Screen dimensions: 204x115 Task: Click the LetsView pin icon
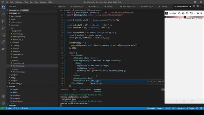pos(183,13)
